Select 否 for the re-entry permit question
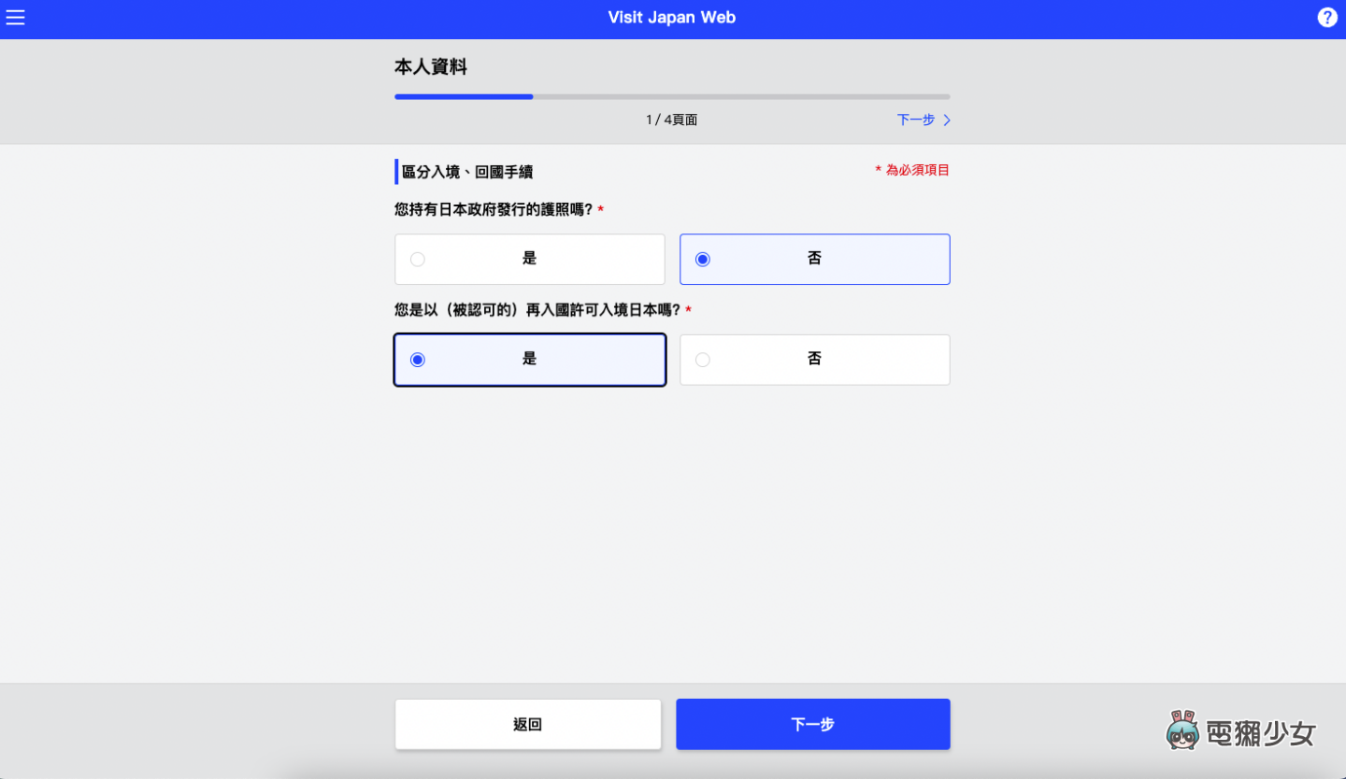Viewport: 1346px width, 779px height. (814, 360)
